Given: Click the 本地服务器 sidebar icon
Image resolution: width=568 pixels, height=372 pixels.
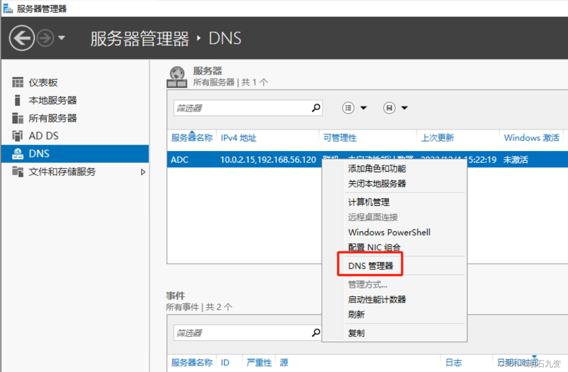Looking at the screenshot, I should click(x=17, y=100).
